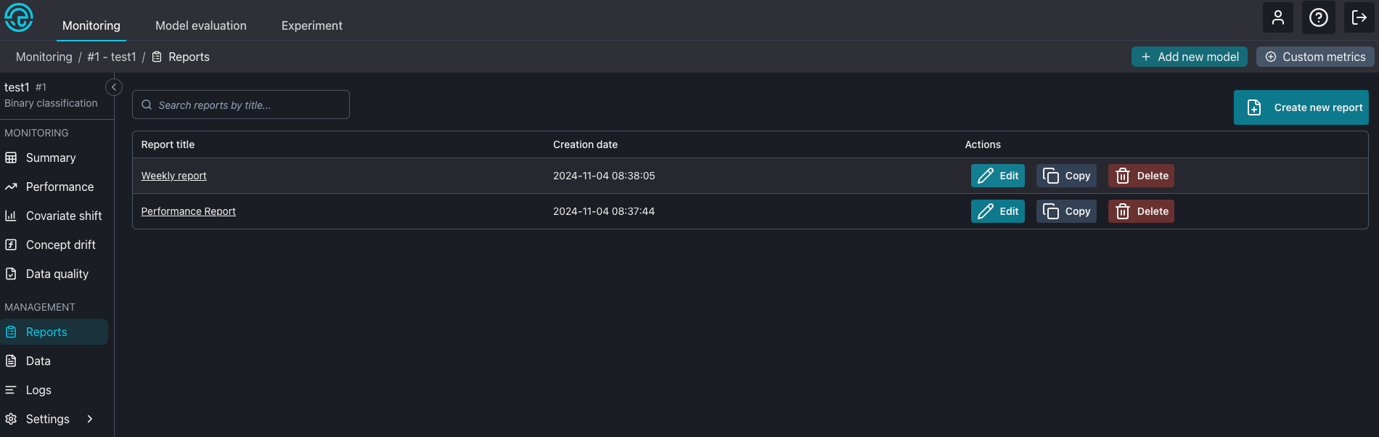Click the logout icon
Viewport: 1379px width, 437px height.
[x=1359, y=17]
